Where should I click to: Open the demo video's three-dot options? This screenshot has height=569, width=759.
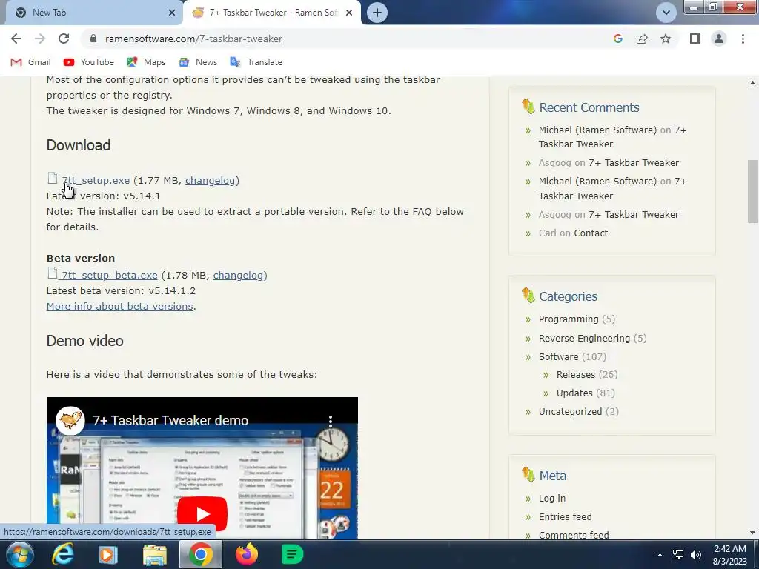[331, 420]
